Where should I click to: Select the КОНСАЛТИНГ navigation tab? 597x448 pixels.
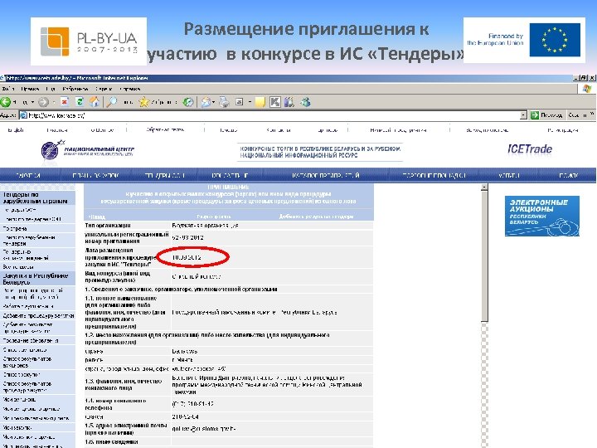tap(230, 175)
